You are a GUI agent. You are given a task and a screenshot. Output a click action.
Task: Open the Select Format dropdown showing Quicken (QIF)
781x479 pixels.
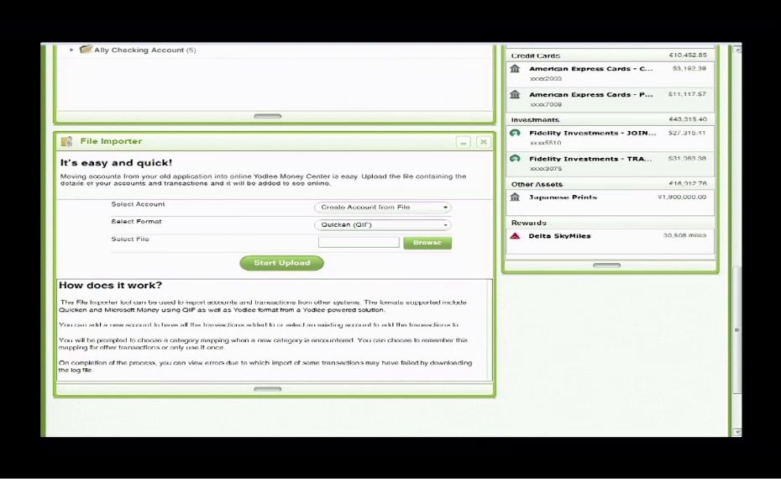pos(383,225)
